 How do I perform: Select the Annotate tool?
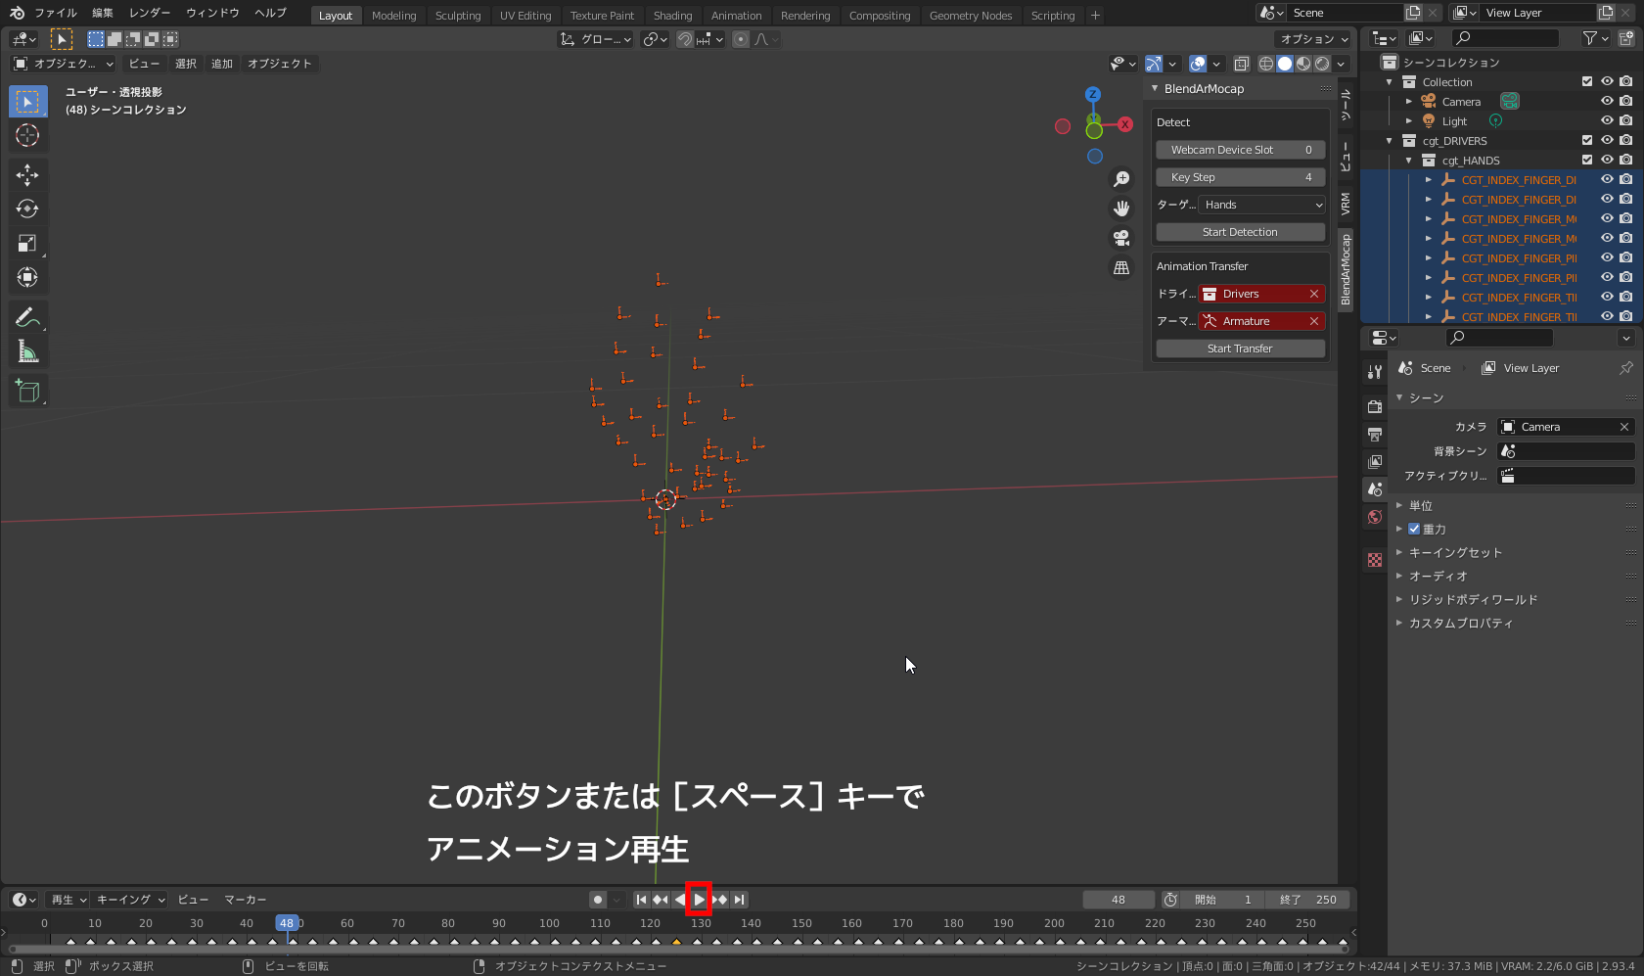click(27, 317)
